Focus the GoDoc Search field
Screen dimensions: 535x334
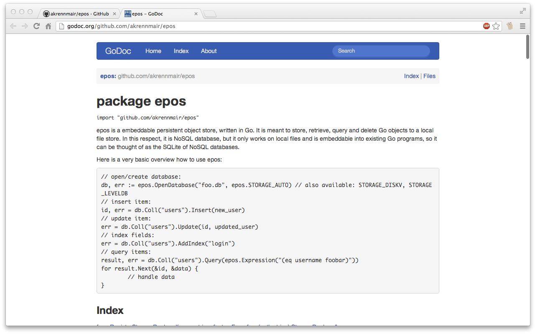click(x=381, y=51)
